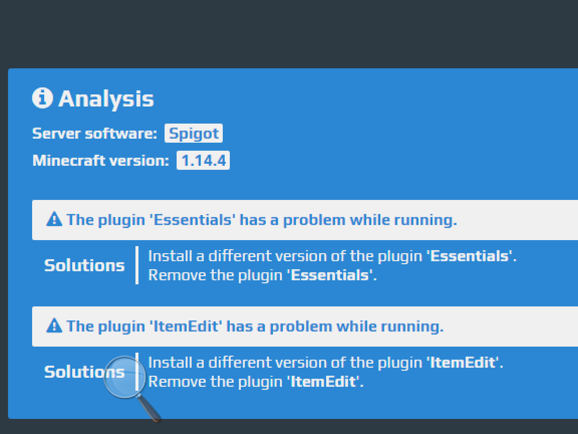578x434 pixels.
Task: Open the Essentials problem banner
Action: pos(305,220)
